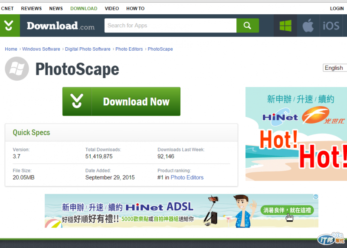Click the Download.com wordmark logo
Viewport: 347px width, 248px height.
coord(61,26)
